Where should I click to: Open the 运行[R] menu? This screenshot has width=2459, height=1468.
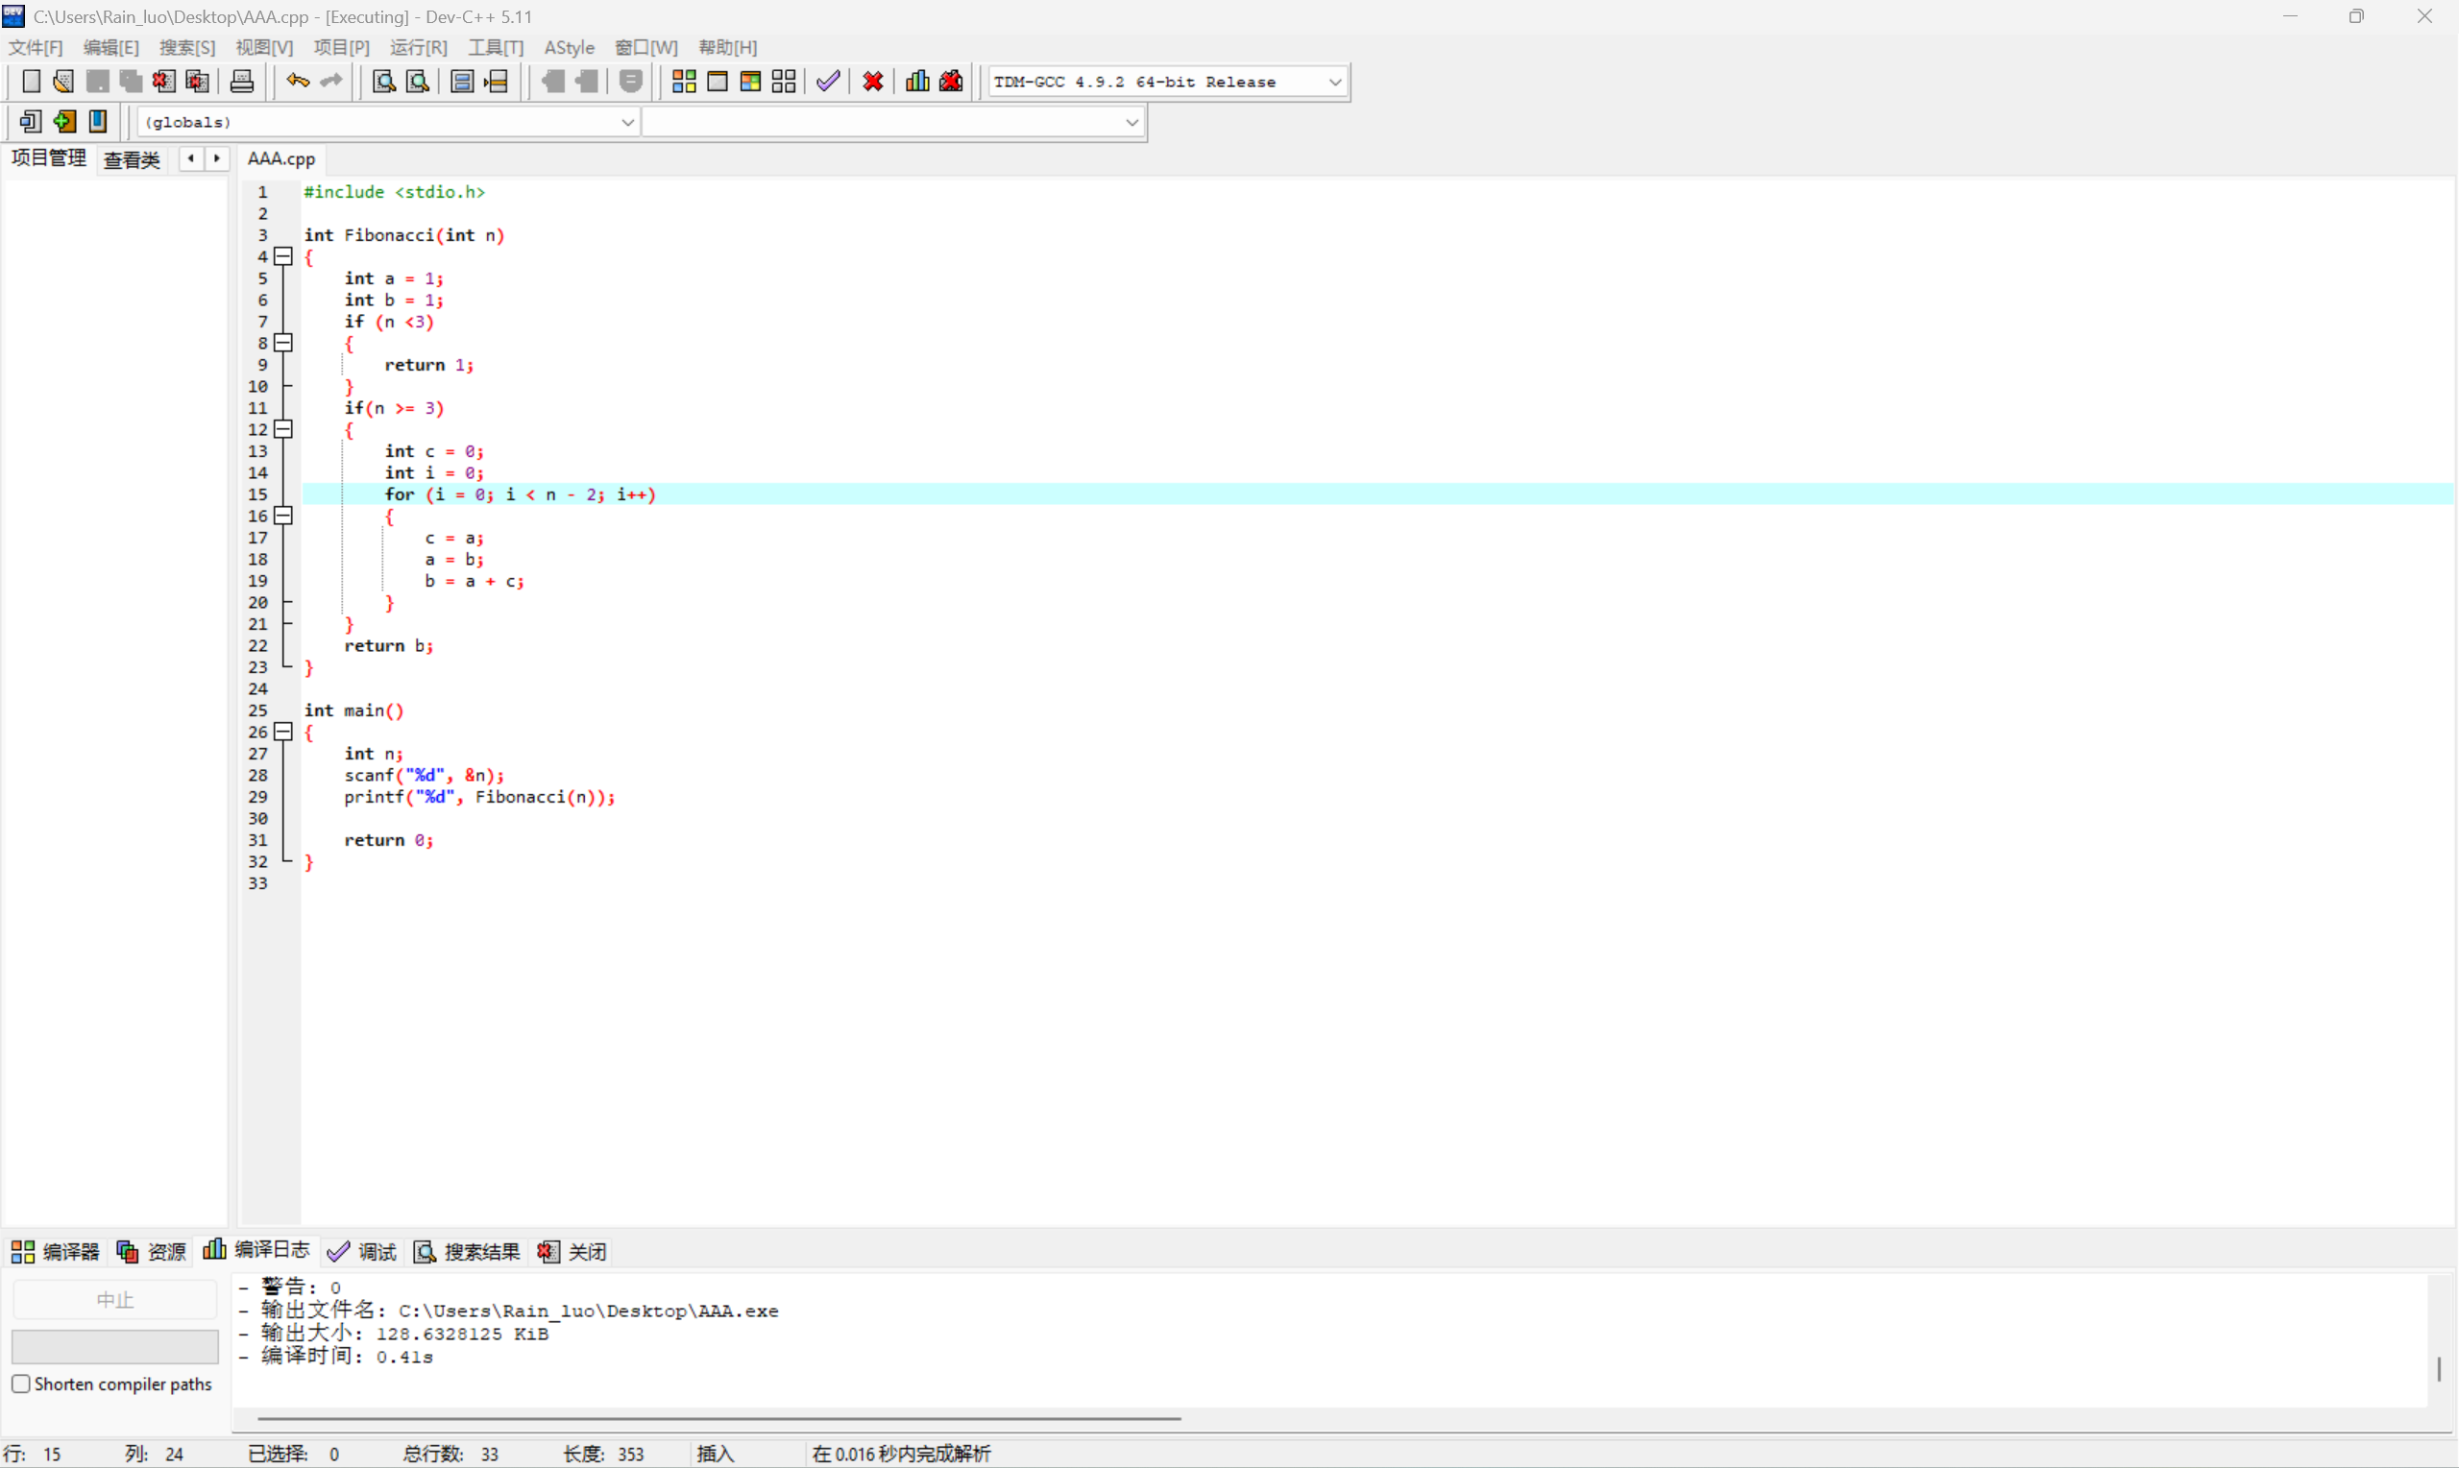pyautogui.click(x=418, y=47)
